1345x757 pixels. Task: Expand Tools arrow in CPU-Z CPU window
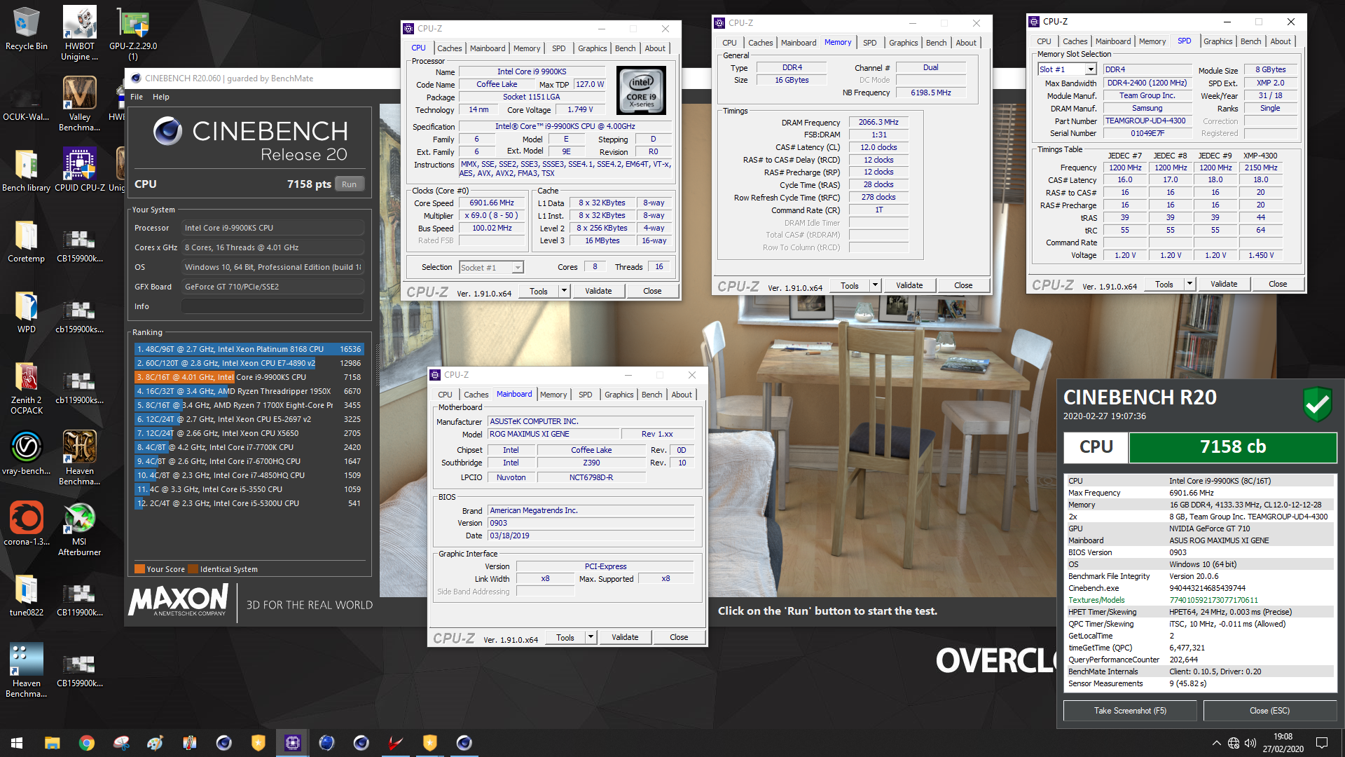point(564,291)
